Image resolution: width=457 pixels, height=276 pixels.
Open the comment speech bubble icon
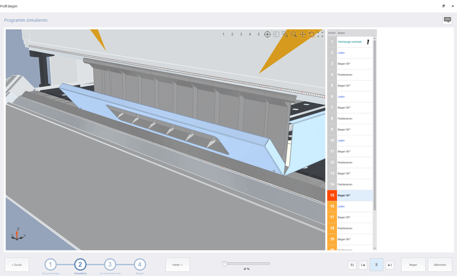click(447, 20)
